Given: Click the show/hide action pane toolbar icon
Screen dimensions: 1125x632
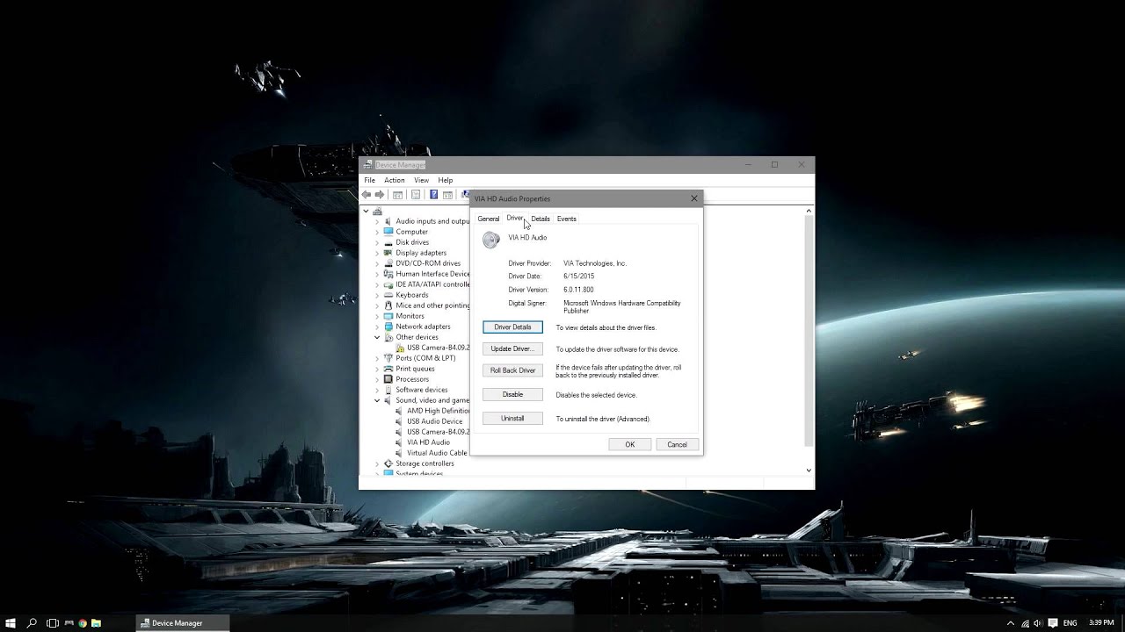Looking at the screenshot, I should [447, 195].
